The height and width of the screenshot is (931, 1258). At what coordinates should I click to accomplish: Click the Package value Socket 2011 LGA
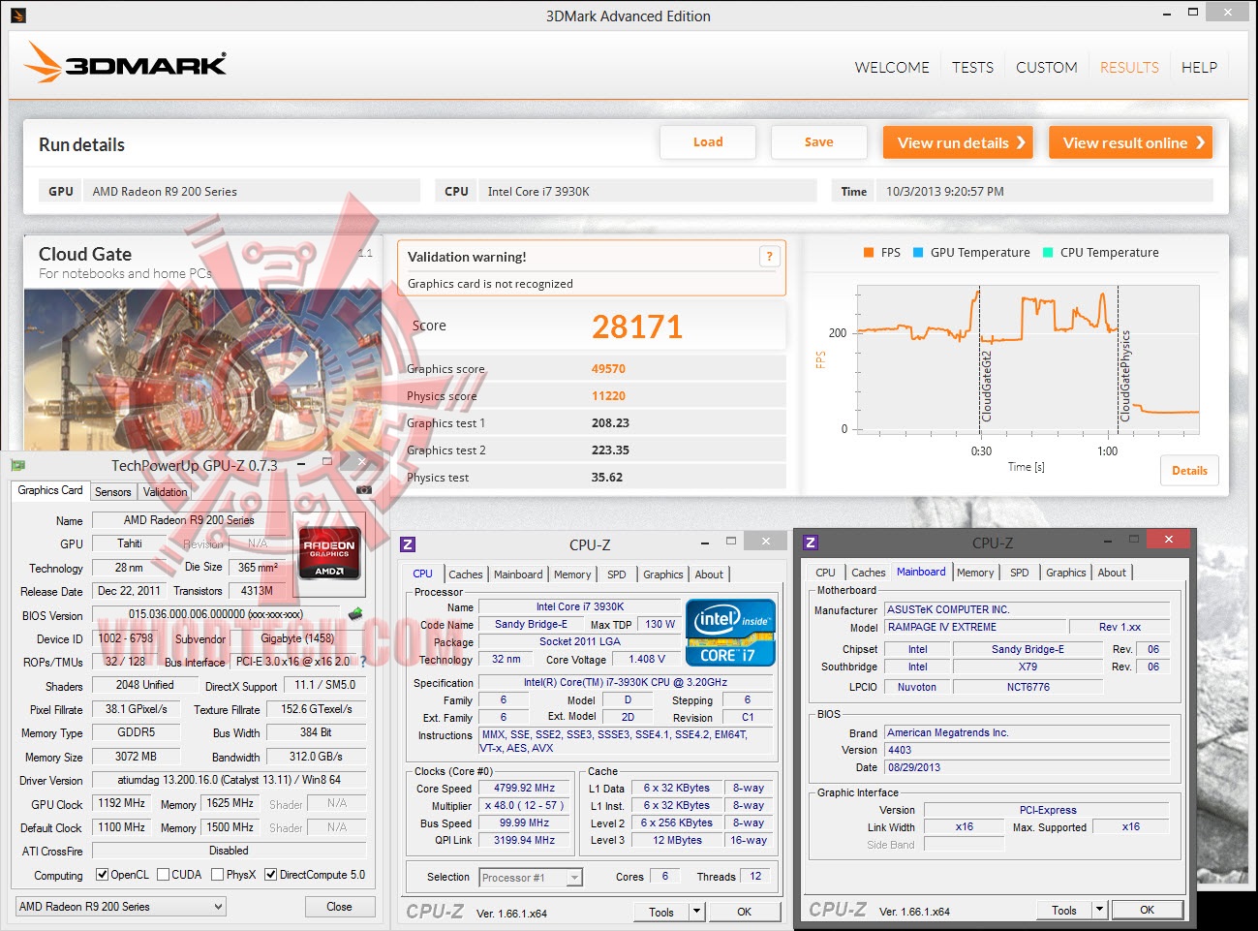pos(580,641)
